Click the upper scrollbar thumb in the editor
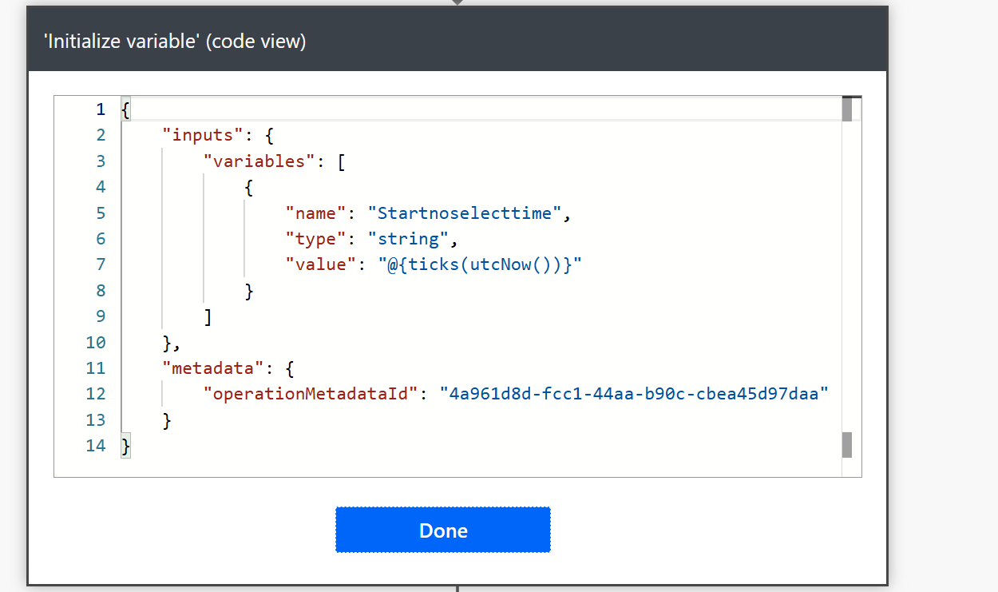 point(847,109)
